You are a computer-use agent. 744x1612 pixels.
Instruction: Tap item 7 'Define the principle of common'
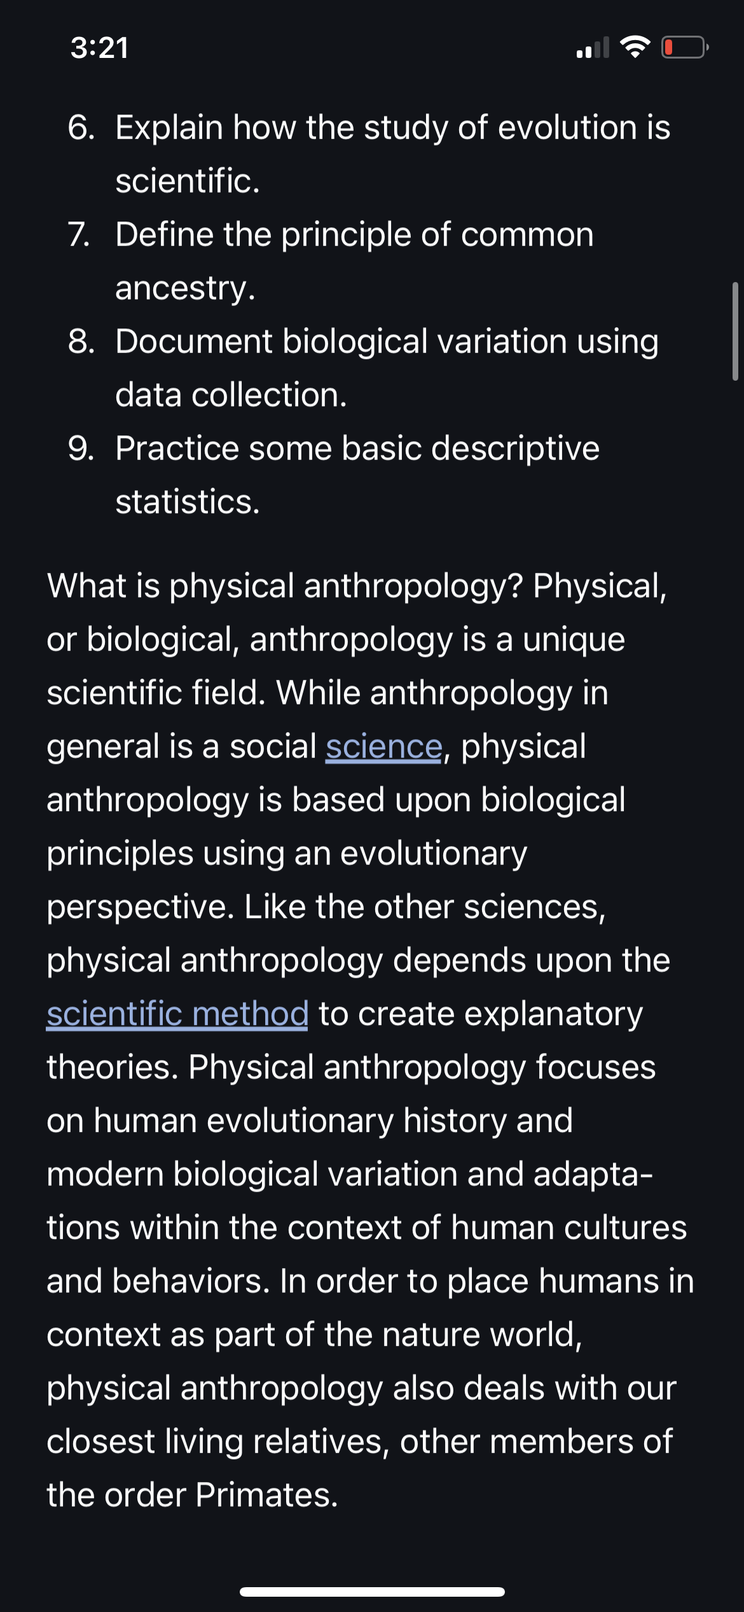click(x=331, y=261)
